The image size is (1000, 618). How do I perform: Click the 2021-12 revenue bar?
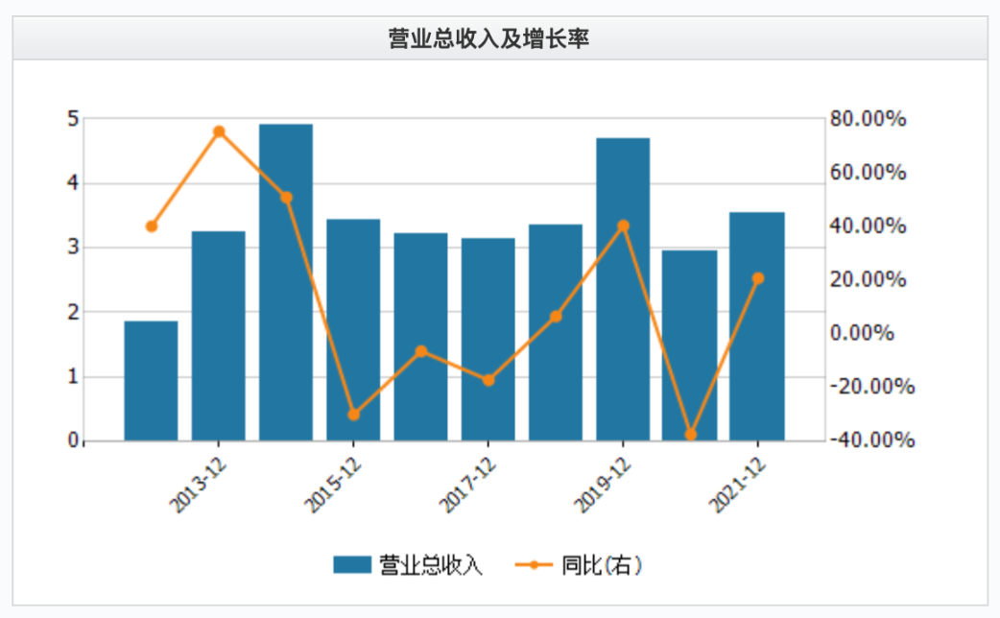click(x=757, y=326)
